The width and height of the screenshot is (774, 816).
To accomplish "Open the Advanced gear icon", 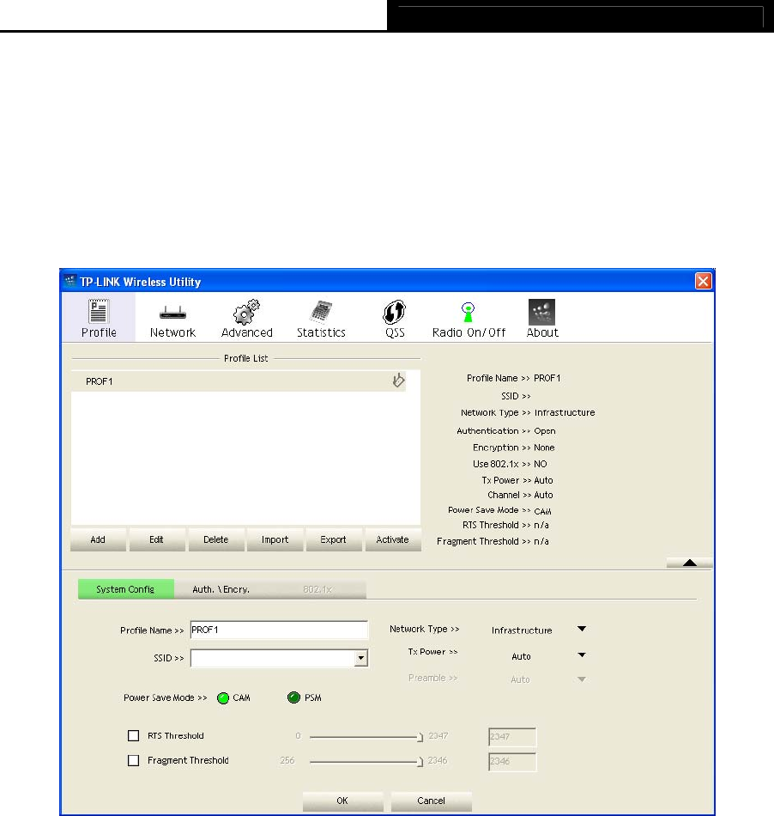I will tap(246, 313).
